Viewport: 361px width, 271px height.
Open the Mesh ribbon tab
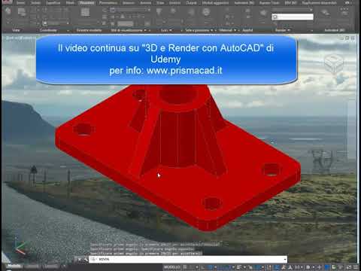pos(70,3)
